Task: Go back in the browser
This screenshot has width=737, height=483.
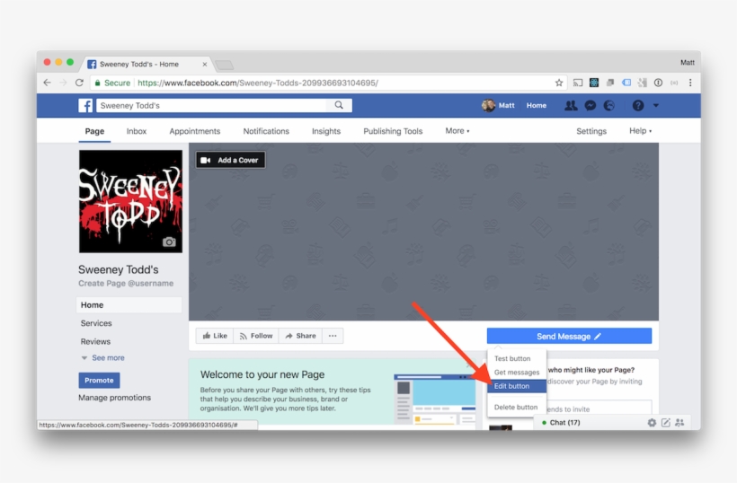Action: [47, 83]
